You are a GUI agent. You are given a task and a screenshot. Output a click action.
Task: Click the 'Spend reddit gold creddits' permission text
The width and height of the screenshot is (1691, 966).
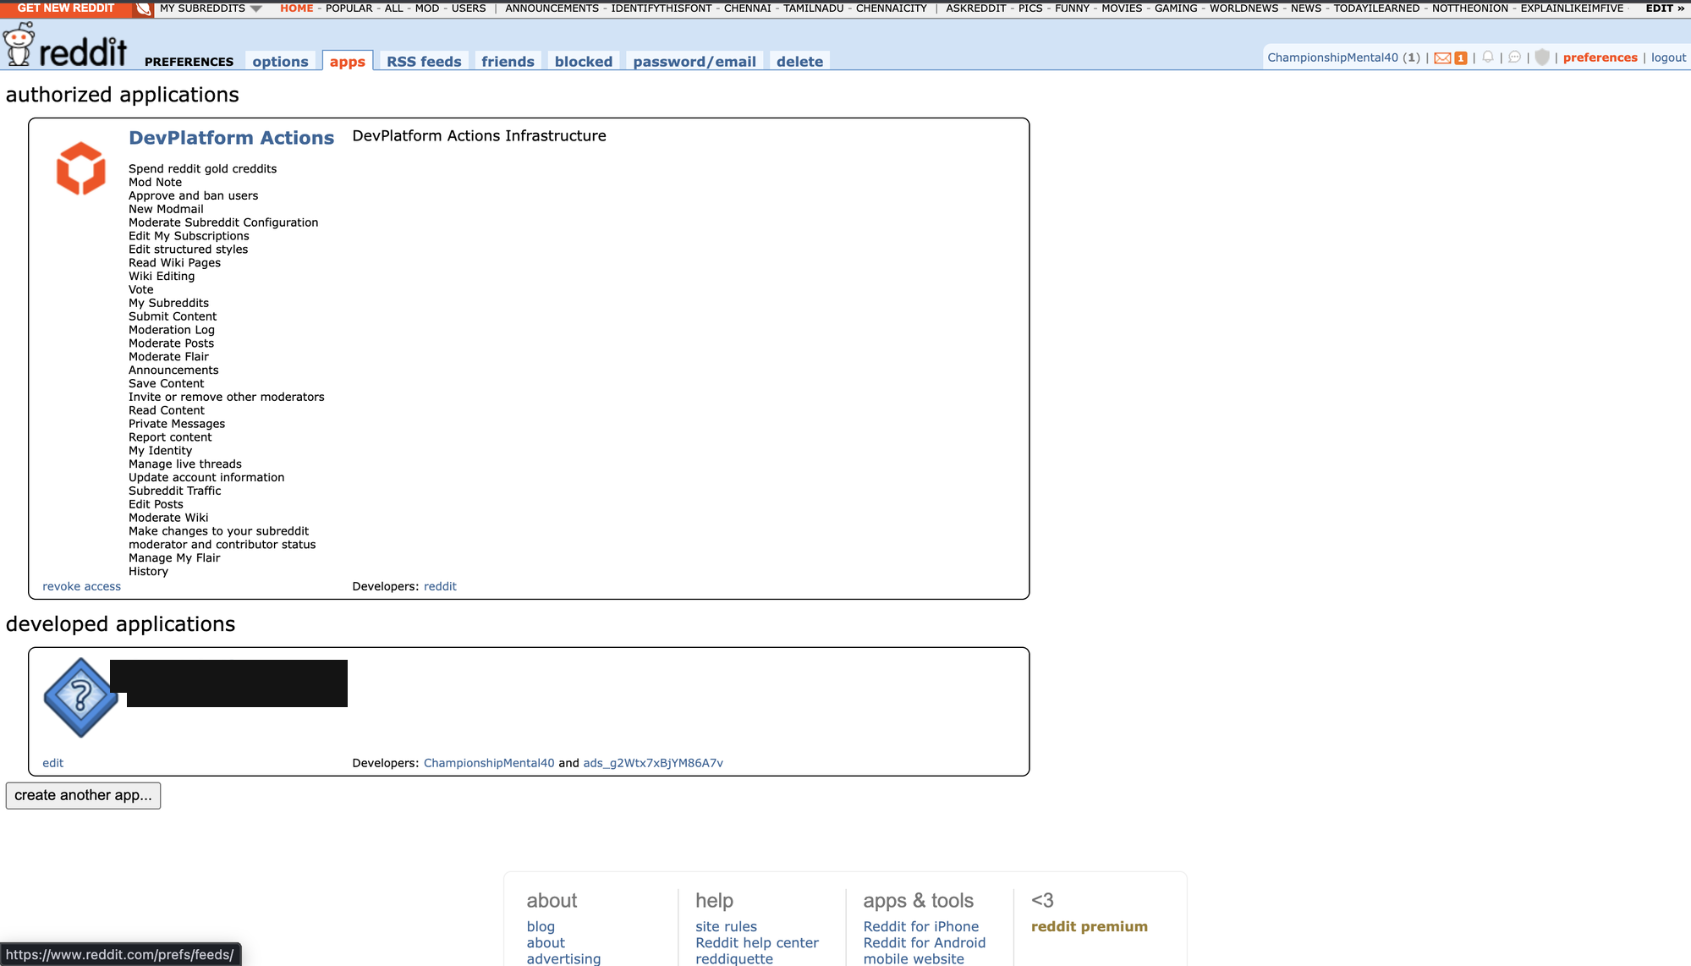202,169
